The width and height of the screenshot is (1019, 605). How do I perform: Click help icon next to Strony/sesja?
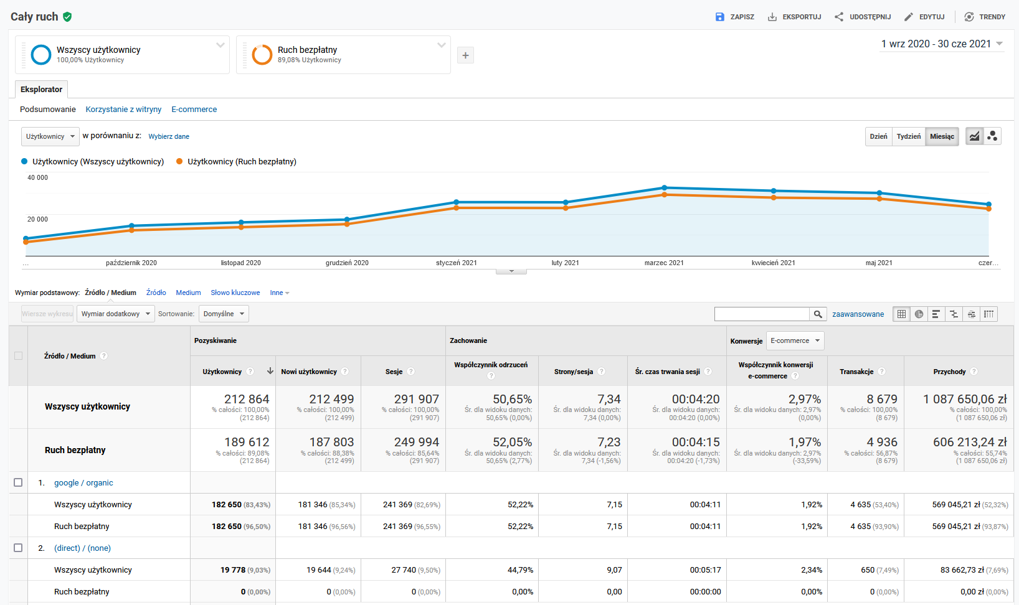[601, 372]
